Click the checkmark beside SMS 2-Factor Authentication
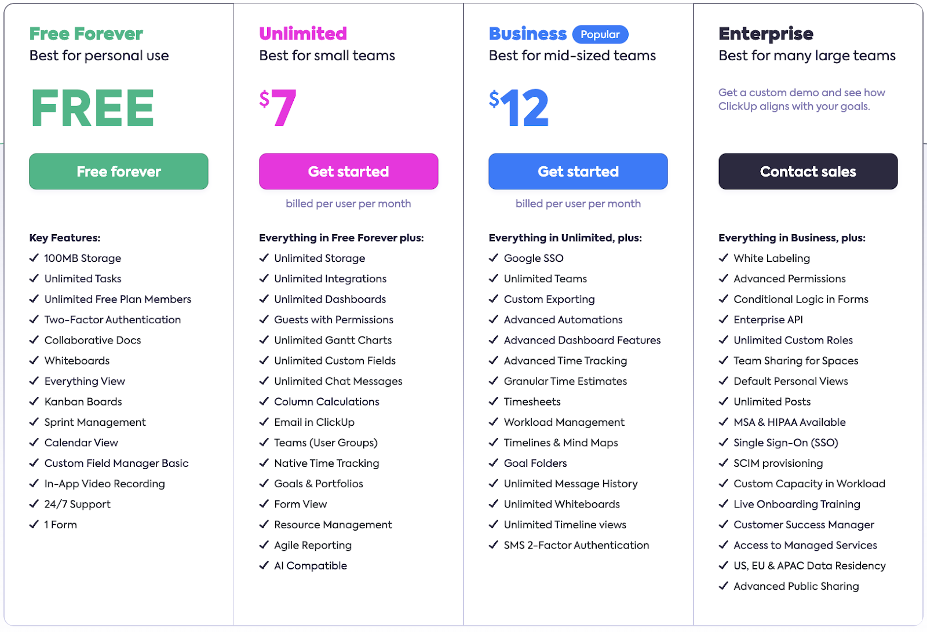The height and width of the screenshot is (632, 927). [x=494, y=545]
